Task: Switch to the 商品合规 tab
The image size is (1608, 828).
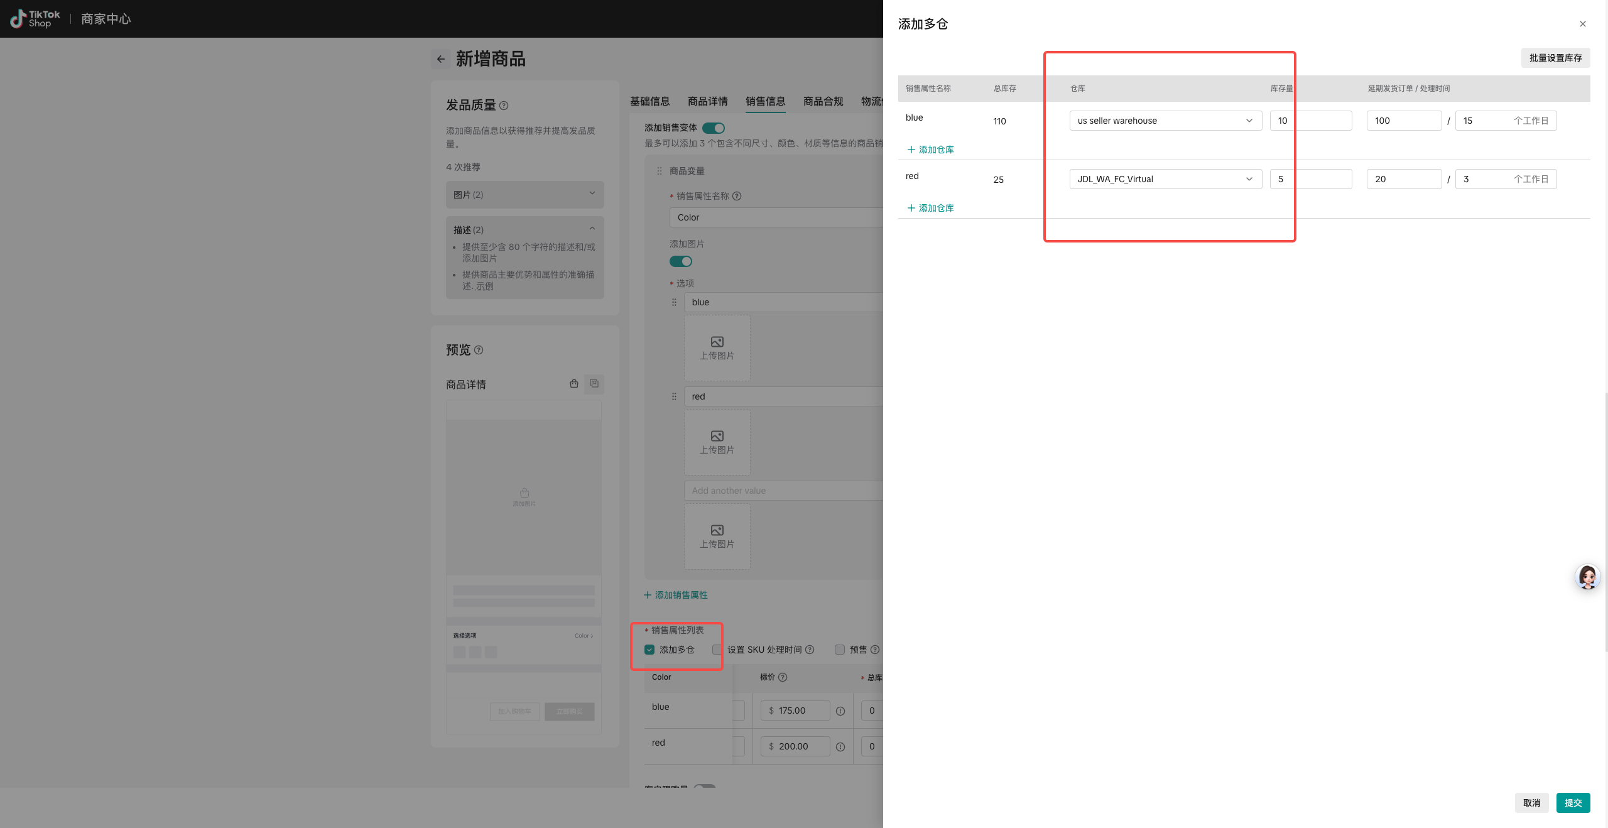Action: click(x=823, y=101)
